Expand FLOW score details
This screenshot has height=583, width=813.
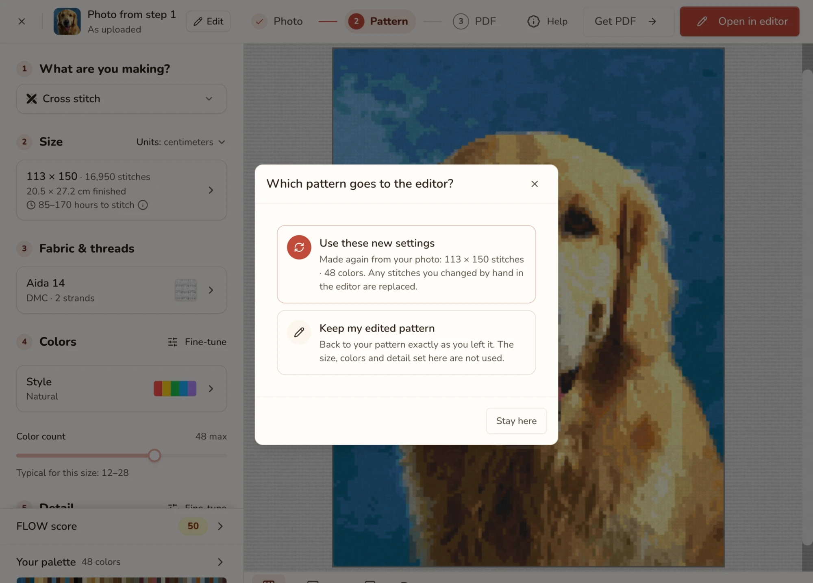pos(122,526)
